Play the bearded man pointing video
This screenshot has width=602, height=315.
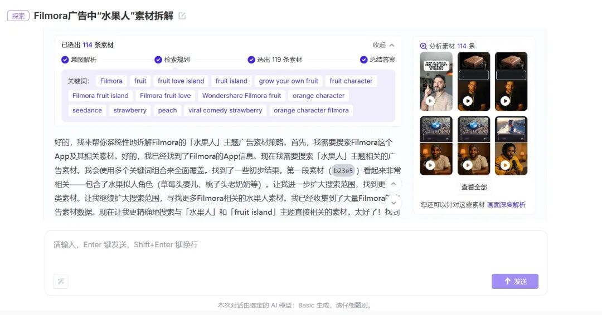(430, 101)
